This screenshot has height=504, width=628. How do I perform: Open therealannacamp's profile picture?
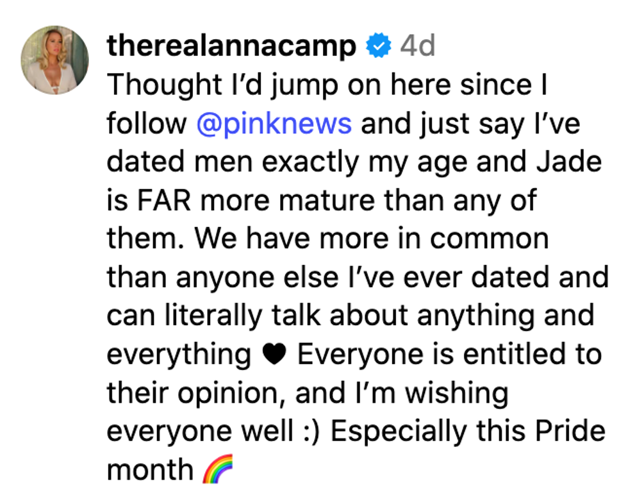point(54,60)
